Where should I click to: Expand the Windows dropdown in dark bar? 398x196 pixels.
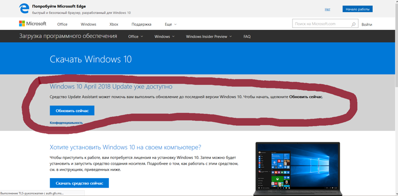click(165, 36)
